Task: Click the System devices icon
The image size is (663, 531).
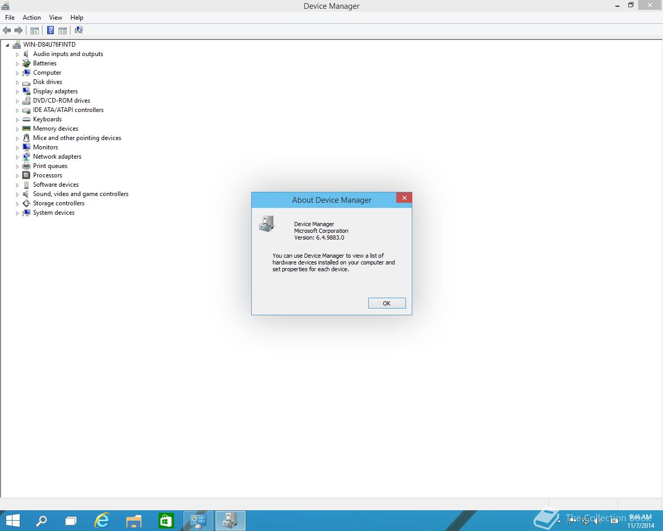Action: [x=26, y=213]
